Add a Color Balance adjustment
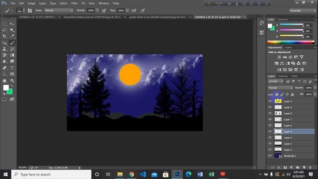The height and width of the screenshot is (179, 318). coord(282,63)
